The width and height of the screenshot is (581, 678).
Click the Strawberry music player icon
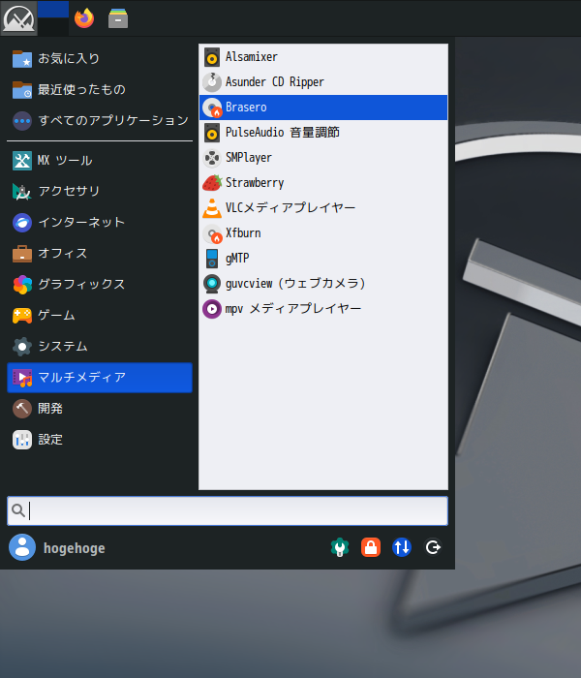click(212, 183)
